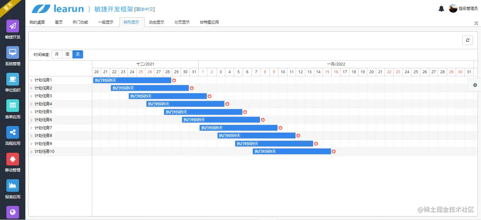This screenshot has width=481, height=220.
Task: Switch to 一般显示 tab
Action: coord(106,22)
